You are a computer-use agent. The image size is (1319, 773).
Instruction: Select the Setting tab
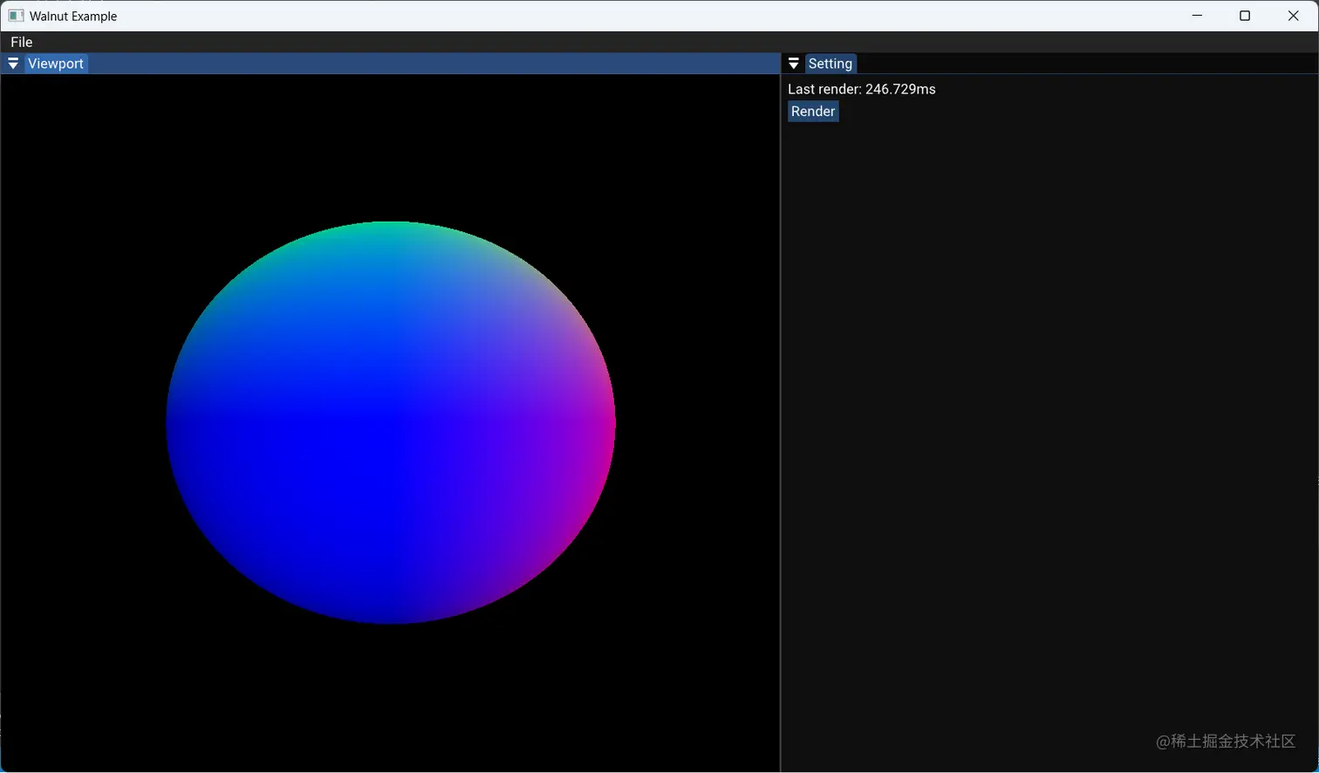pyautogui.click(x=830, y=64)
